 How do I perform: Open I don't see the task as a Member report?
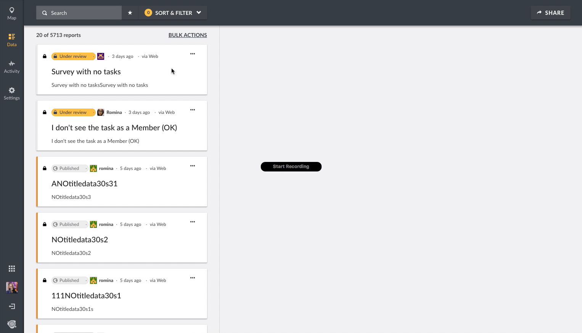point(114,128)
